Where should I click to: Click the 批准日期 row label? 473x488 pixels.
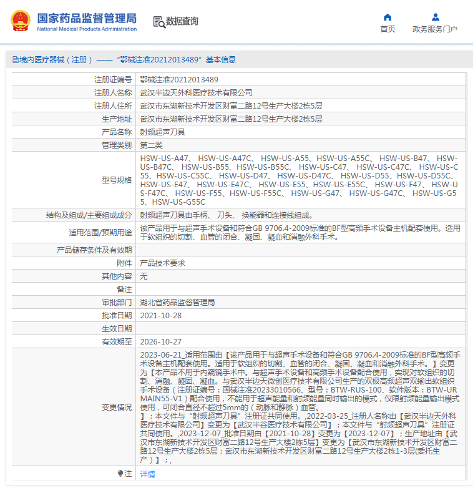tap(117, 316)
